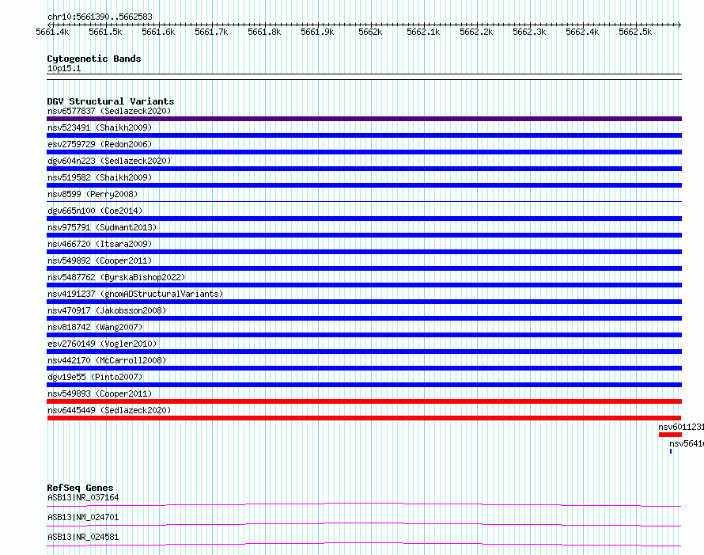Screen dimensions: 704x555
Task: Click the blue bar under nsv4191237
Action: [x=364, y=302]
